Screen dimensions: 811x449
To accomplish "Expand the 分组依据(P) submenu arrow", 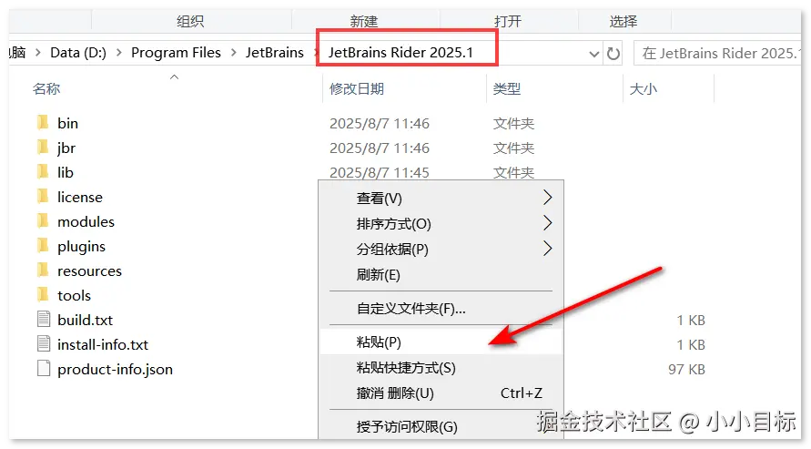I will click(x=548, y=249).
